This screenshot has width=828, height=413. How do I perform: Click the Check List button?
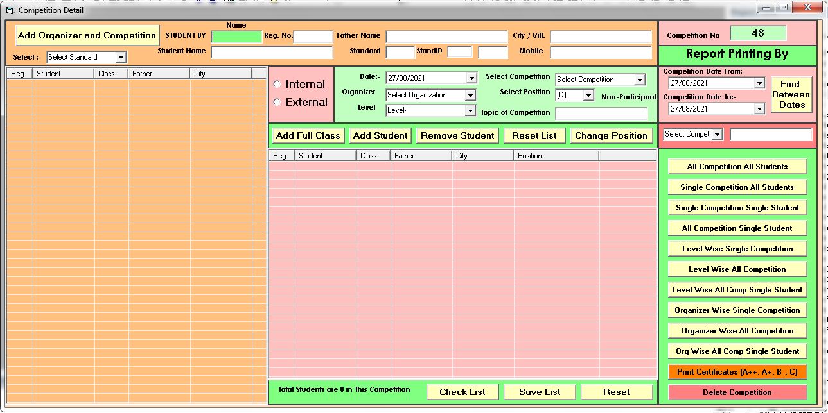(x=462, y=392)
